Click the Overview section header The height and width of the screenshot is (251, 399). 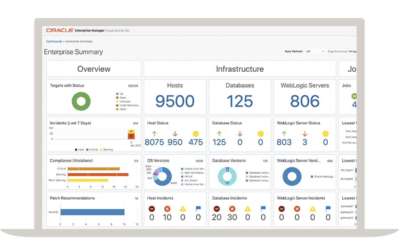94,69
